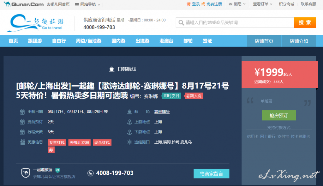Viewport: 323px width, 186px height.
Task: Click the port list 上海,福冈,长崎,鹿儿岛
Action: pos(173,142)
